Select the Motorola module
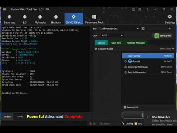Image resolution: width=177 pixels, height=133 pixels. pyautogui.click(x=40, y=19)
